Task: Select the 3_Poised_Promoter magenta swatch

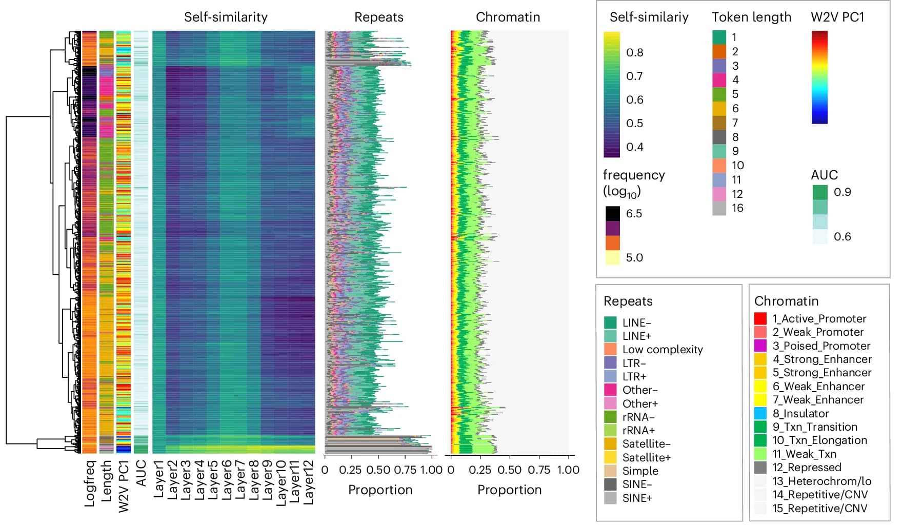Action: (x=760, y=346)
